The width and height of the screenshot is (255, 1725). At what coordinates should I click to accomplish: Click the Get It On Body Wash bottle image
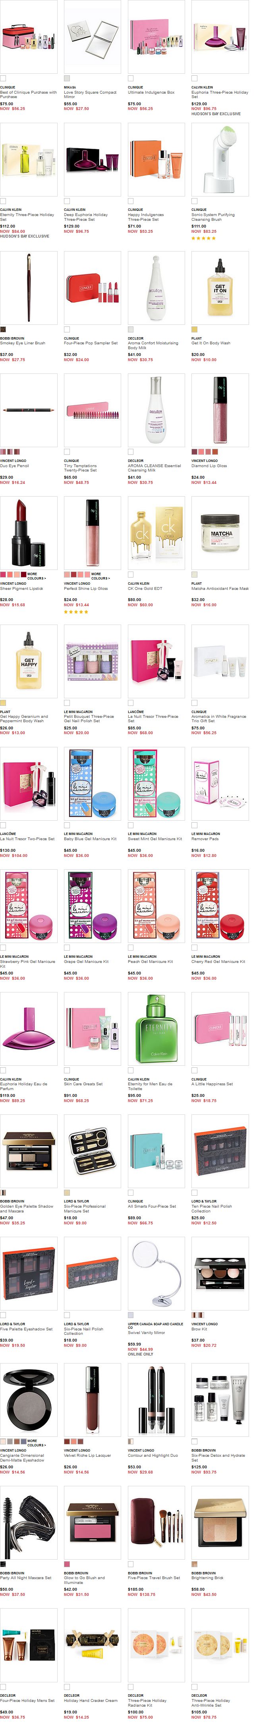220,287
